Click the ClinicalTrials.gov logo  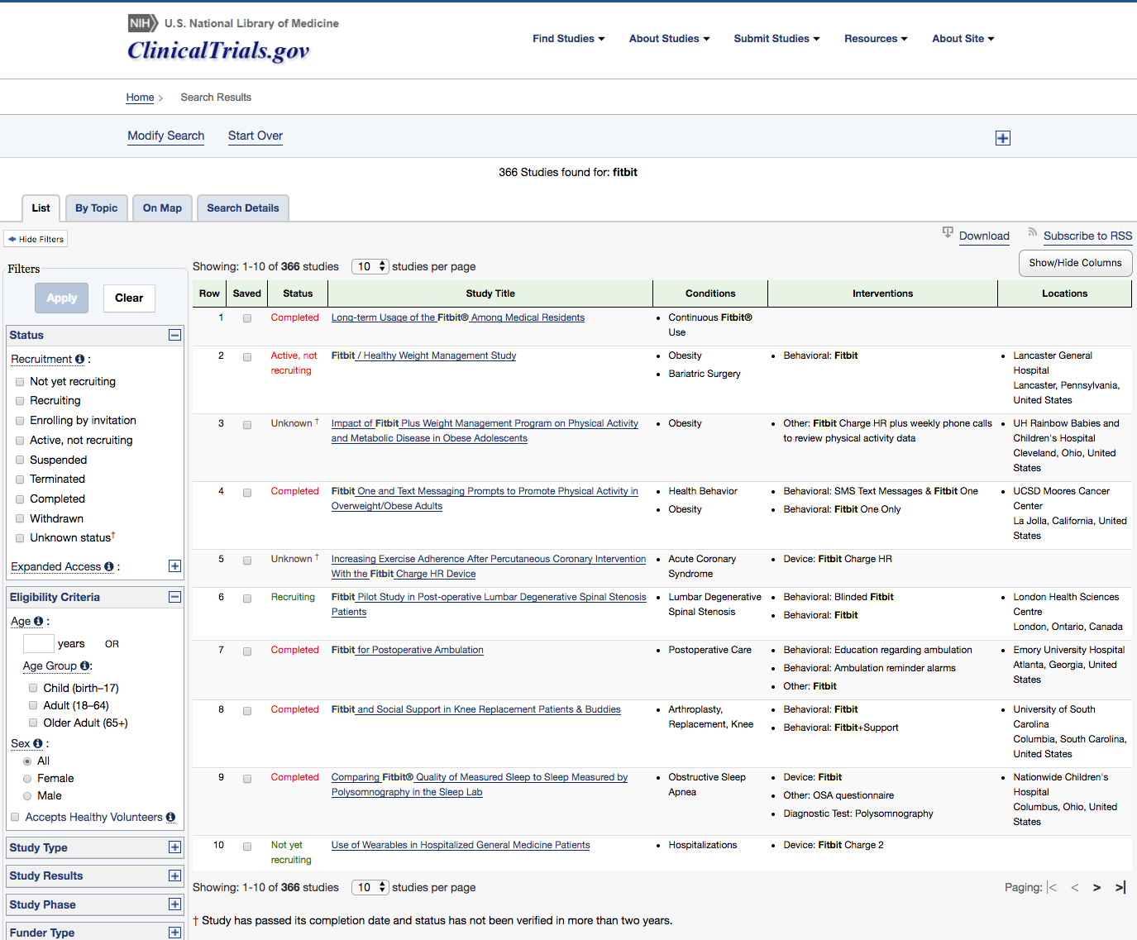click(x=218, y=50)
